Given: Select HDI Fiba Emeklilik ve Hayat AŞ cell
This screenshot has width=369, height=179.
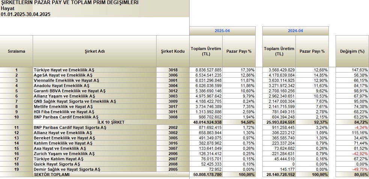Looking at the screenshot, I should click(x=95, y=112).
